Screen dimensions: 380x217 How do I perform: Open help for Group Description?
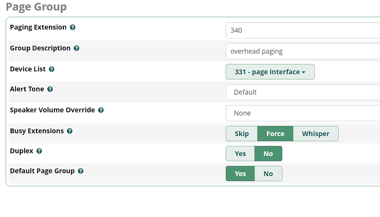[76, 48]
